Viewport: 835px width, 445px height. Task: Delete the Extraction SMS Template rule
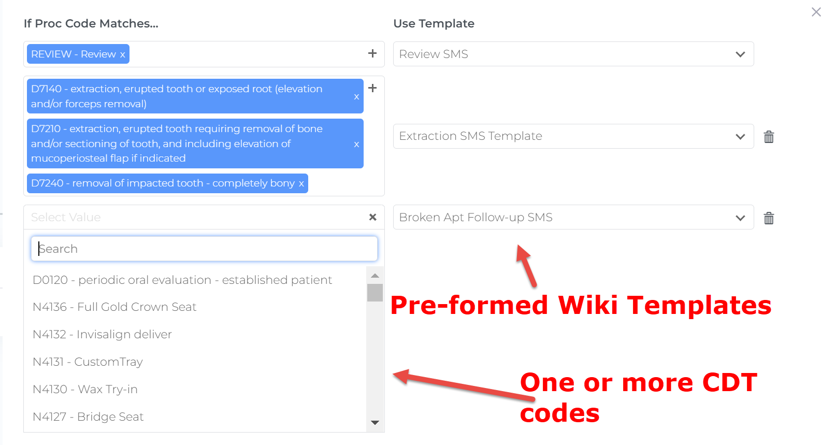tap(769, 137)
